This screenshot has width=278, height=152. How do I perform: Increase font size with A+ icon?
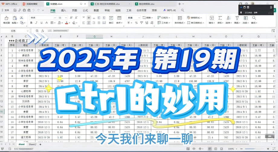pyautogui.click(x=71, y=18)
